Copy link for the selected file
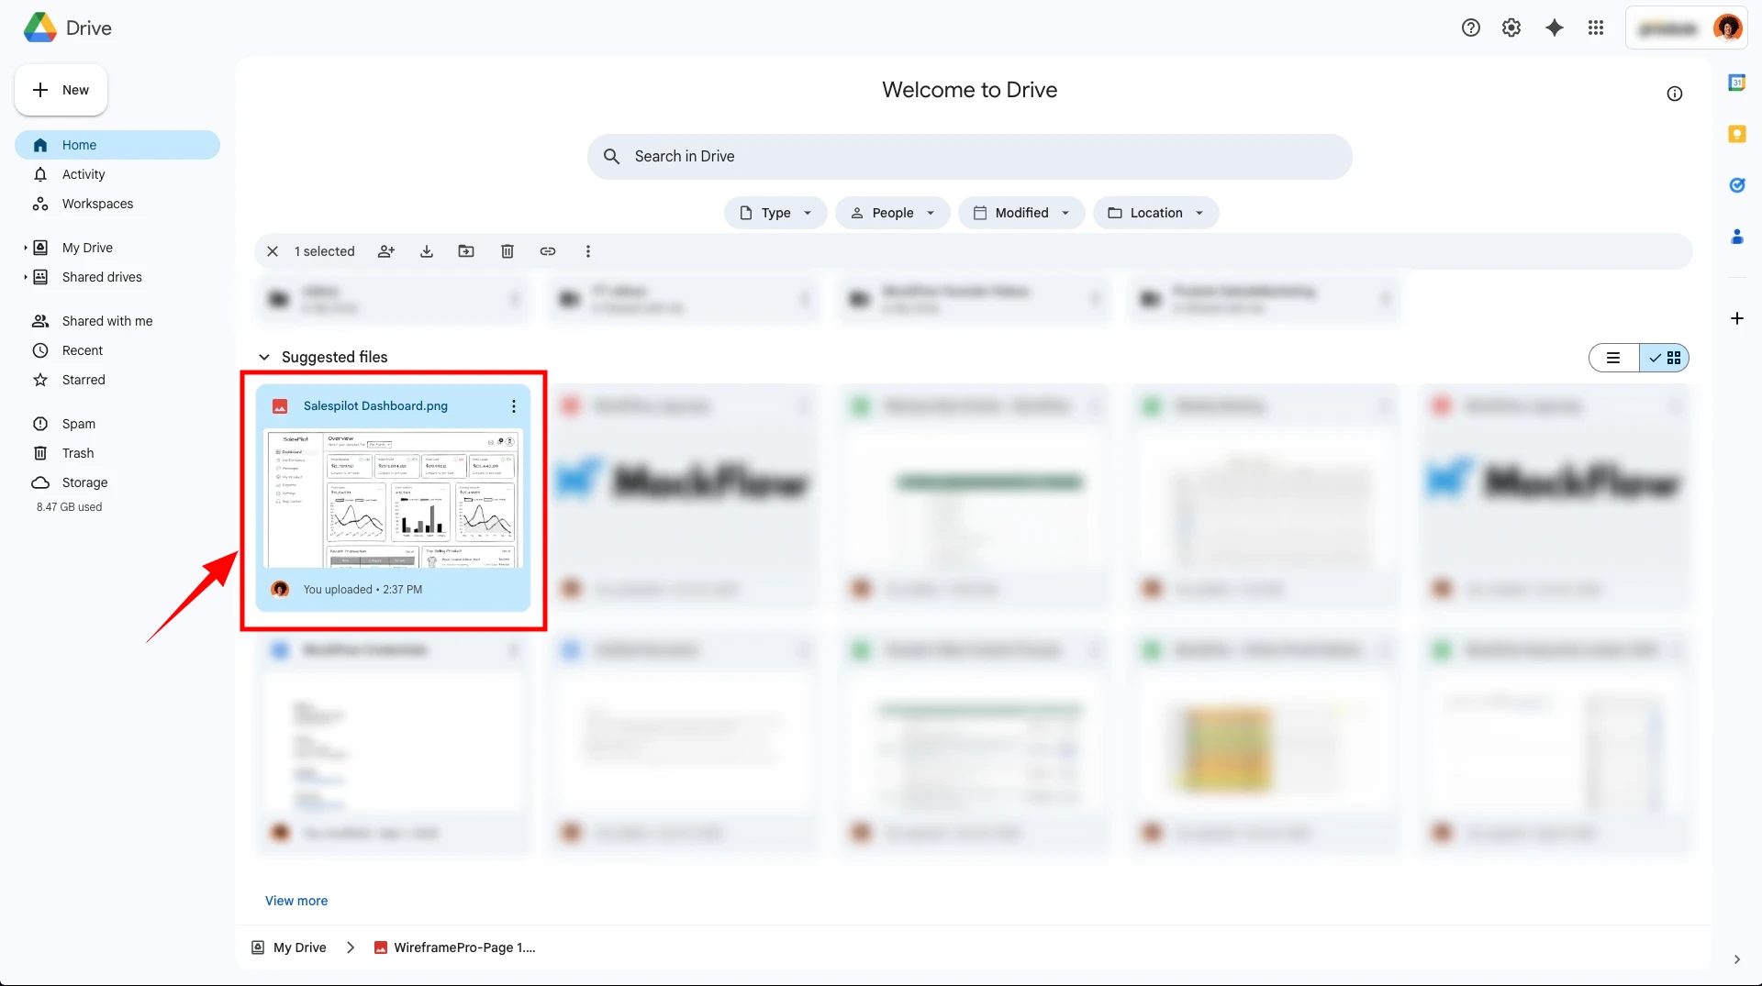1762x986 pixels. pyautogui.click(x=548, y=251)
